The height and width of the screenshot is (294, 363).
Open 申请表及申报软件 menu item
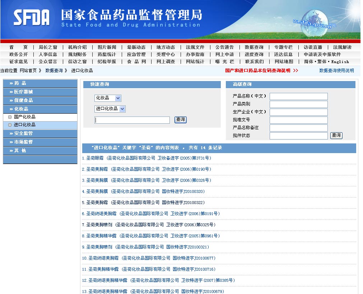point(322,54)
